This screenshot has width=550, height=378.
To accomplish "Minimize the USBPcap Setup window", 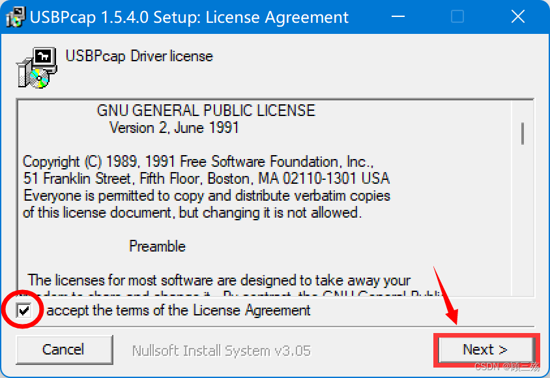I will coord(398,16).
